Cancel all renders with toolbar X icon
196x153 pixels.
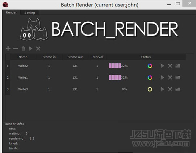coord(38,49)
